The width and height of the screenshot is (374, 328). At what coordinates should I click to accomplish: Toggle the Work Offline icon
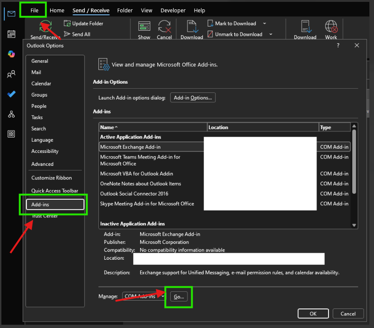point(331,26)
